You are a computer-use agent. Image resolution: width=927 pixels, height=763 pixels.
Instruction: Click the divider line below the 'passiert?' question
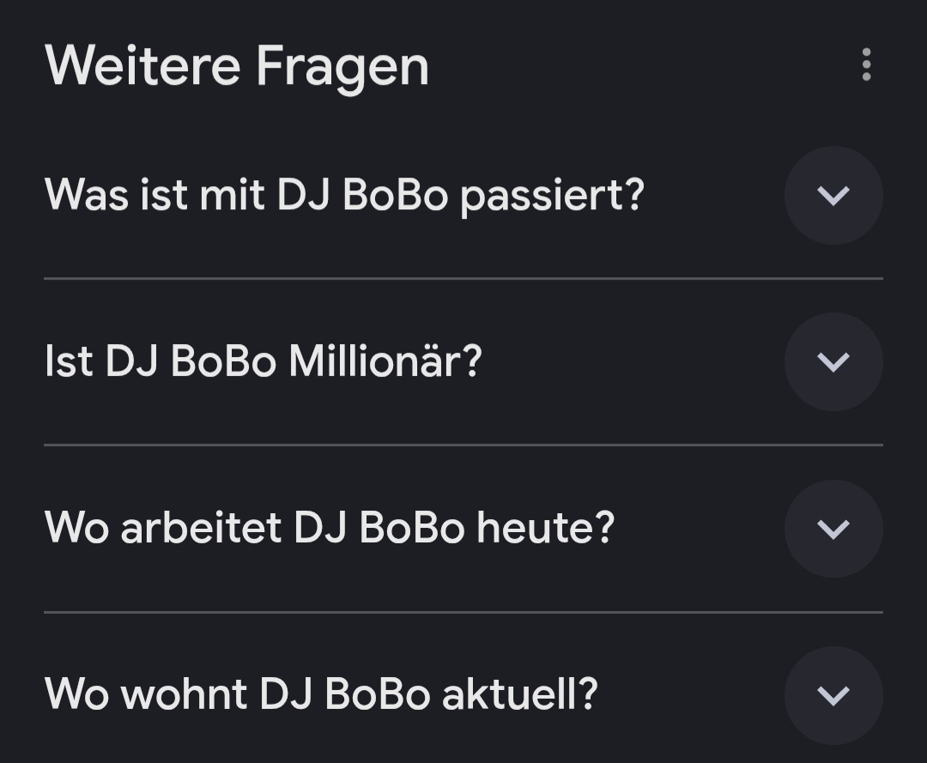click(463, 279)
